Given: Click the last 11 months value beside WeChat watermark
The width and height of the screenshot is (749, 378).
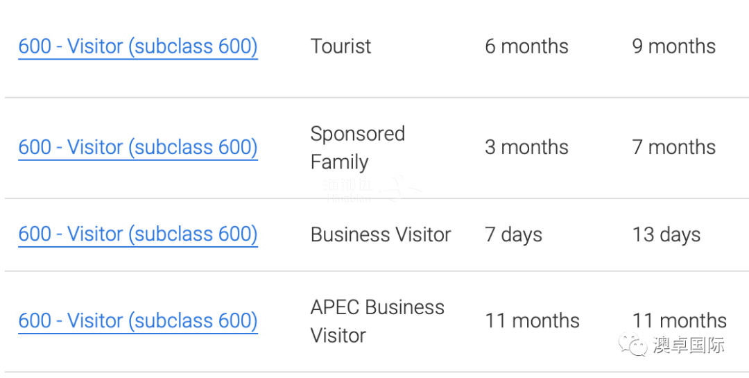Looking at the screenshot, I should [679, 321].
